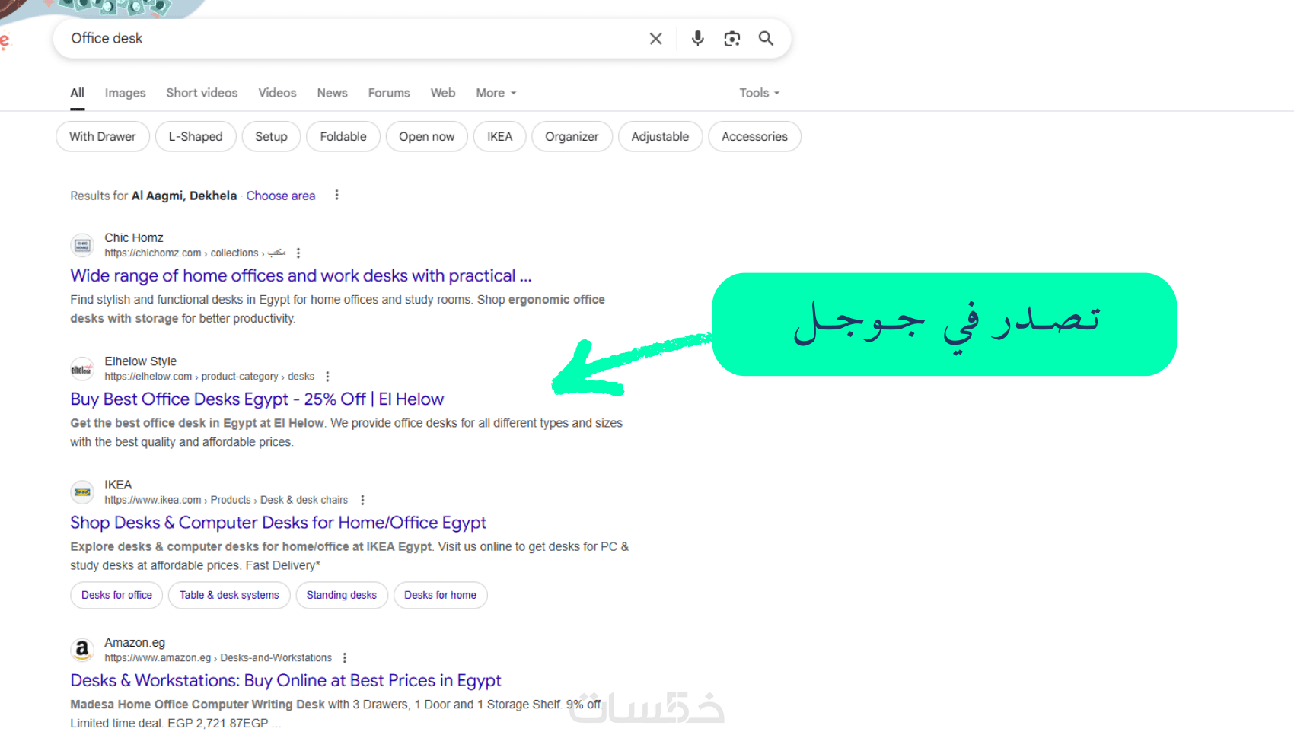Open the three-dot menu for Chic Homz result
Screen dimensions: 1294x738
pyautogui.click(x=298, y=253)
